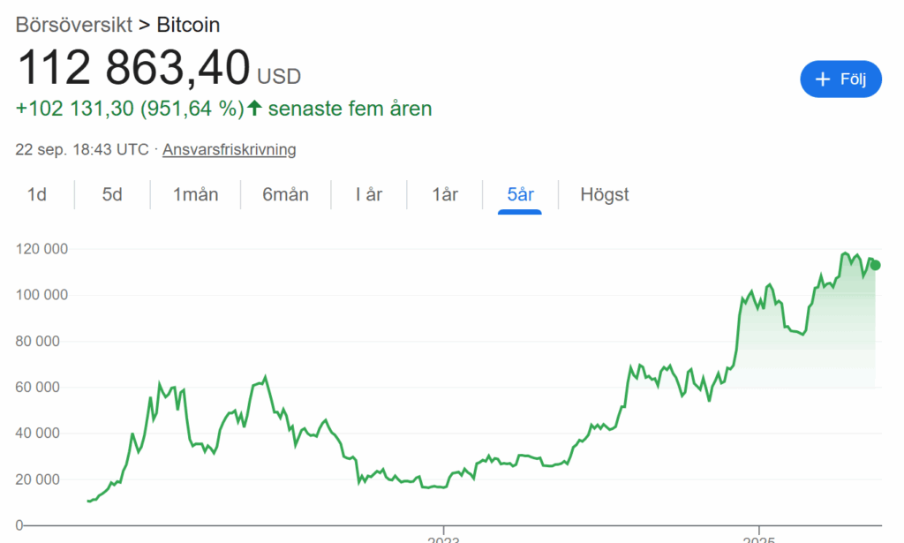Click the 112 863,40 price value
The height and width of the screenshot is (543, 904).
click(x=133, y=68)
